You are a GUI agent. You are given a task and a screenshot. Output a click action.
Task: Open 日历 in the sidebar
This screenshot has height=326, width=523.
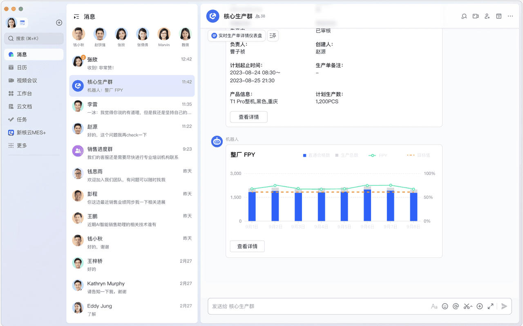34,67
